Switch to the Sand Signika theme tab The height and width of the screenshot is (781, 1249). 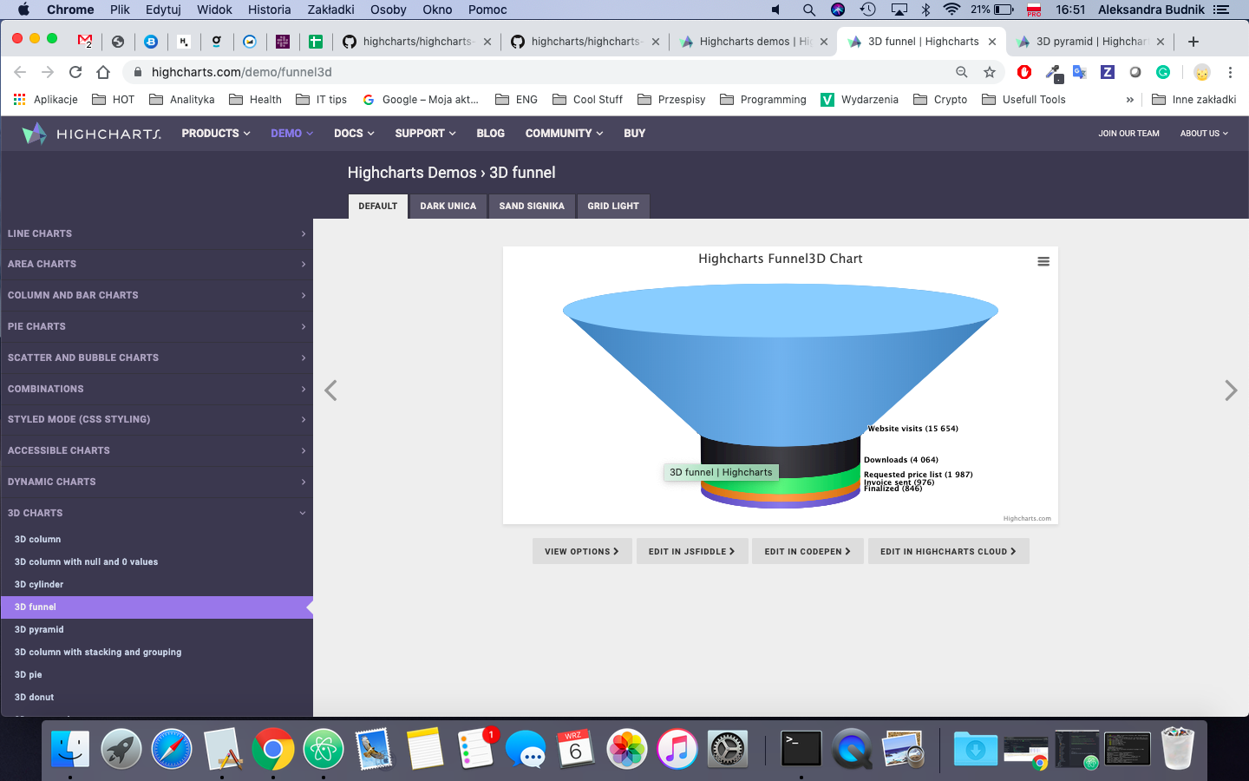pos(532,207)
